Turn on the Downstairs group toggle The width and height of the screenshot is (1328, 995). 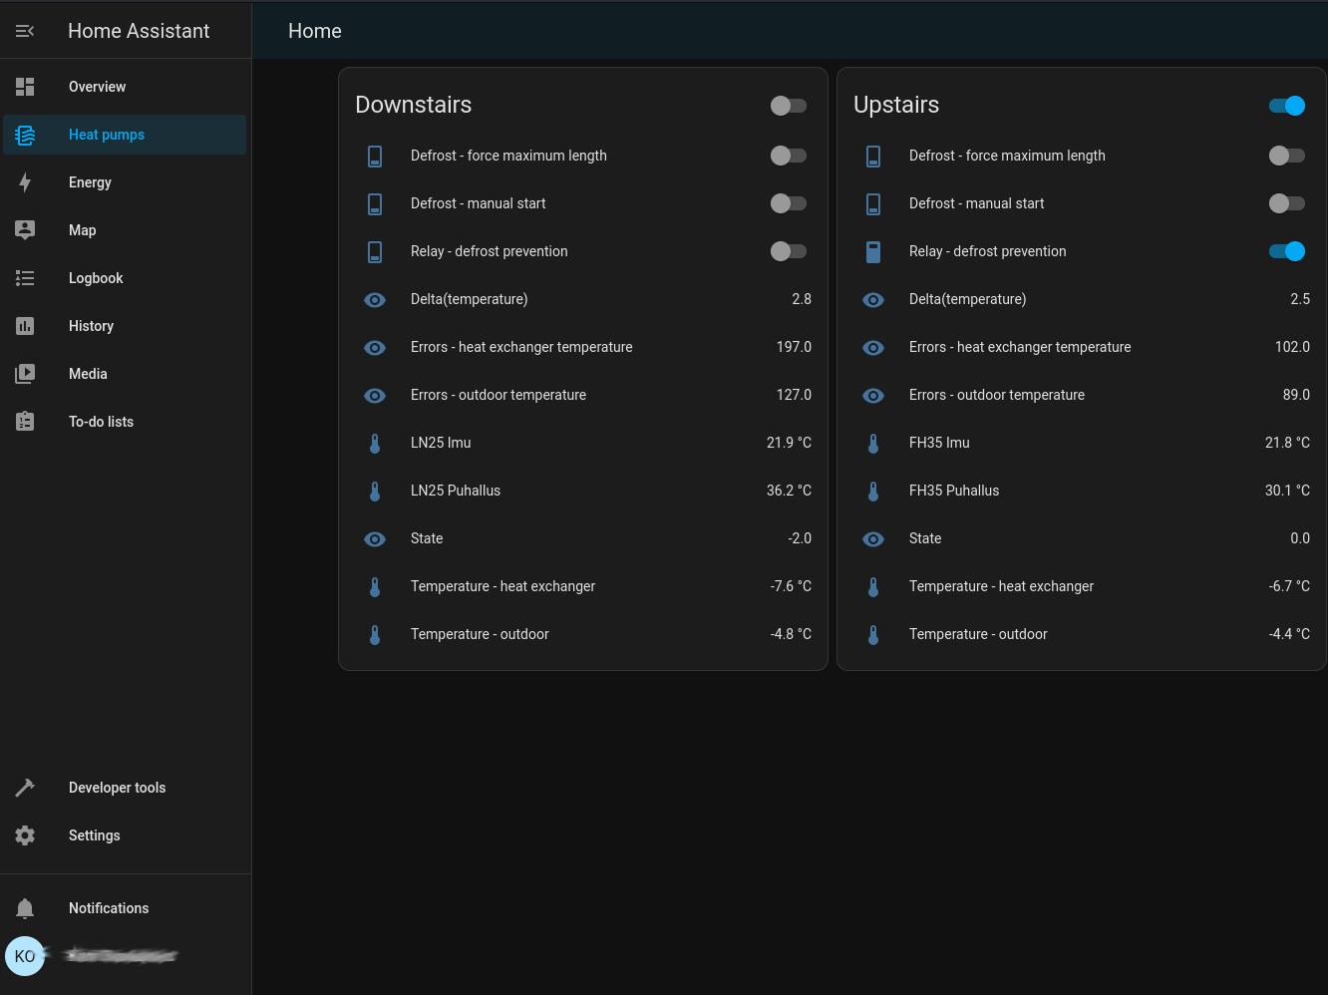coord(788,106)
